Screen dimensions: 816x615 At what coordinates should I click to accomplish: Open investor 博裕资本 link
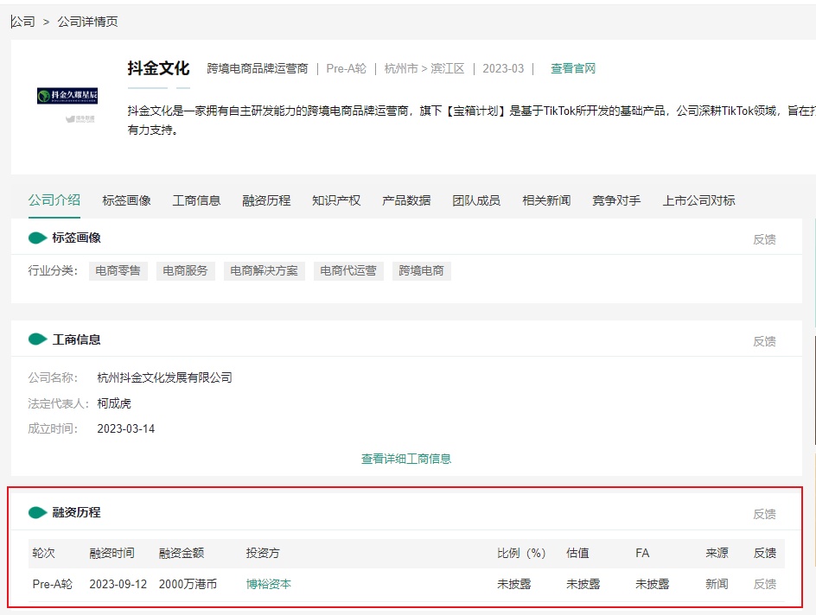(x=269, y=584)
